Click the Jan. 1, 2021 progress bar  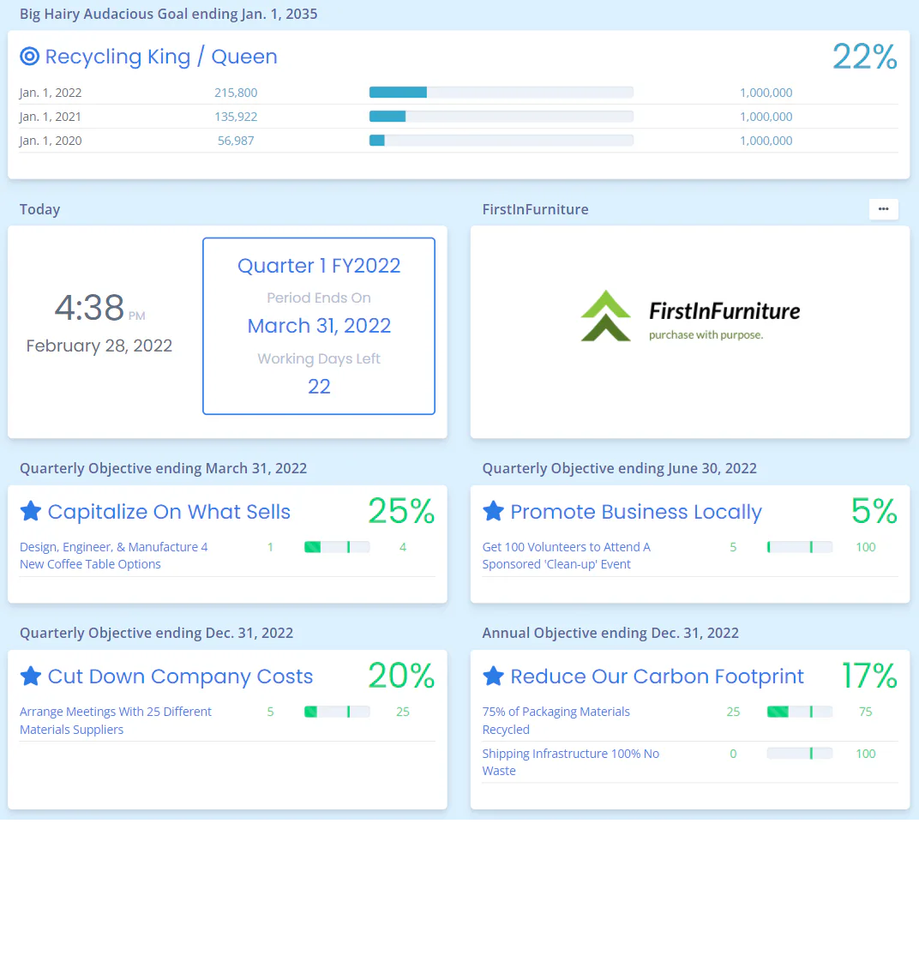coord(501,116)
